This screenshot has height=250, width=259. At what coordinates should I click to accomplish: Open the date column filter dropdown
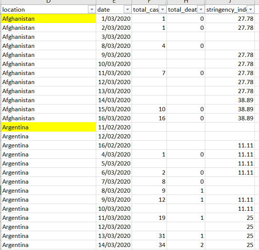(127, 9)
